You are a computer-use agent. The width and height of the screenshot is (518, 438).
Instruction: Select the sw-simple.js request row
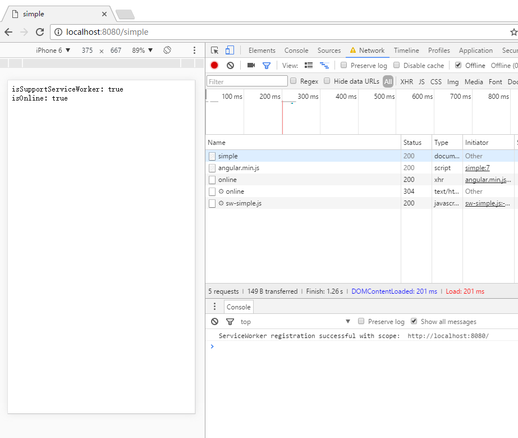pyautogui.click(x=361, y=203)
